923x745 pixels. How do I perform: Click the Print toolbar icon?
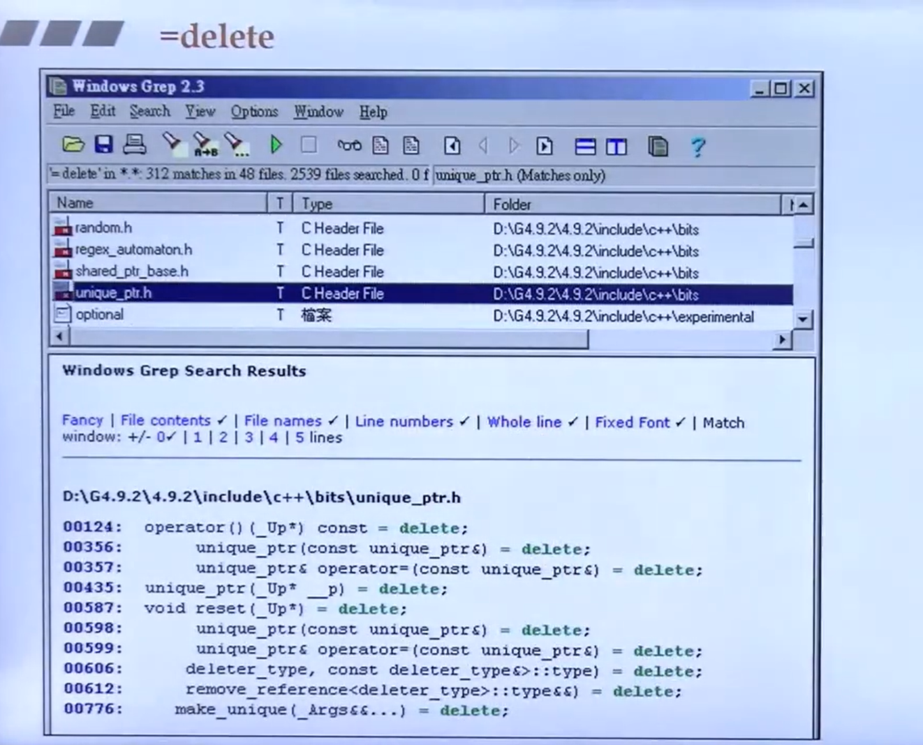coord(135,145)
